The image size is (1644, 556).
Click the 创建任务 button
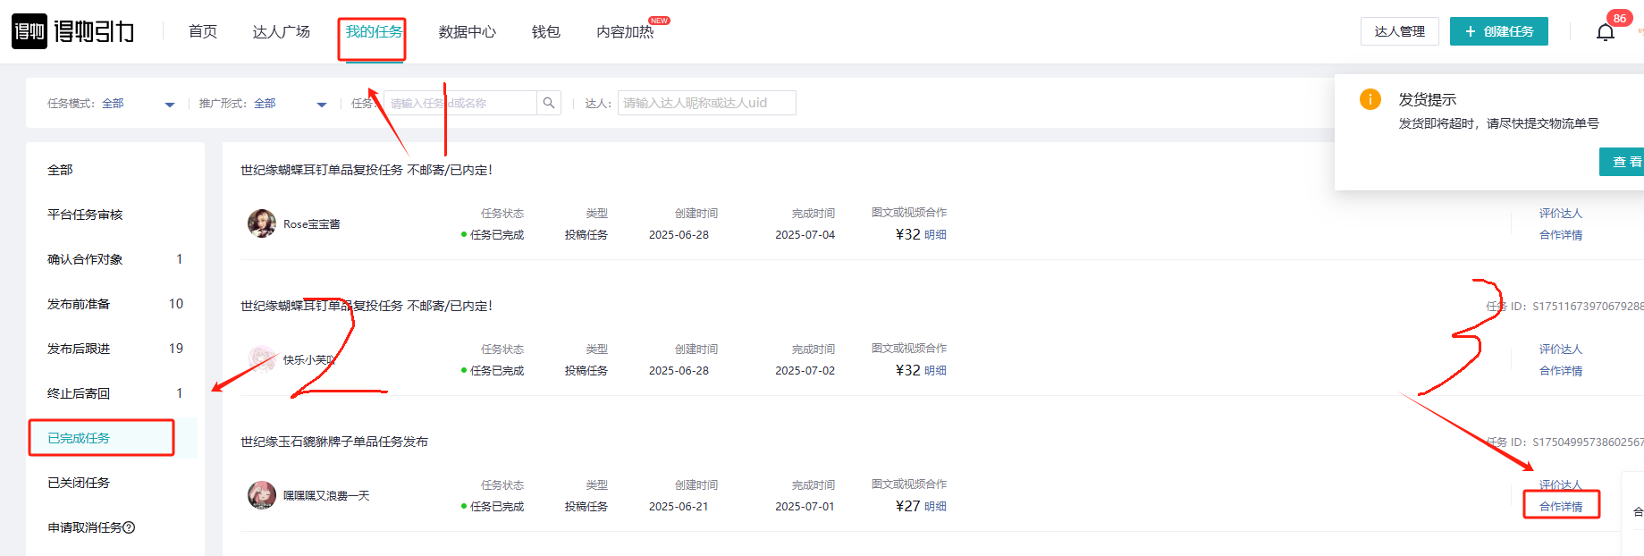coord(1498,31)
